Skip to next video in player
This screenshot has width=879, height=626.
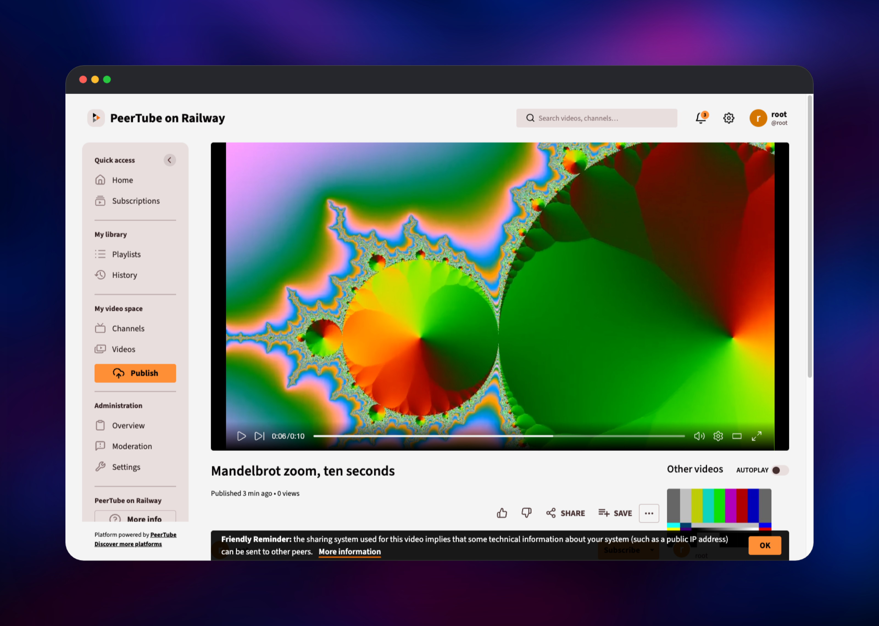259,436
